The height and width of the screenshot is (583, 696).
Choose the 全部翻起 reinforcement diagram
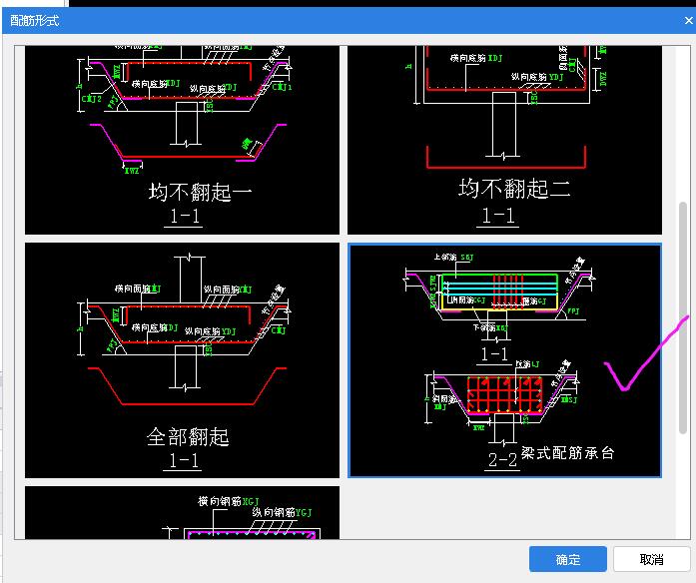(x=182, y=360)
